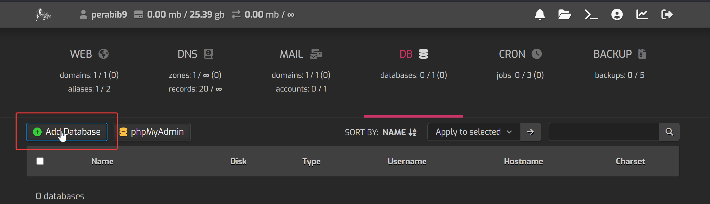Viewport: 710px width, 204px height.
Task: Click the apply arrow button
Action: pos(530,132)
